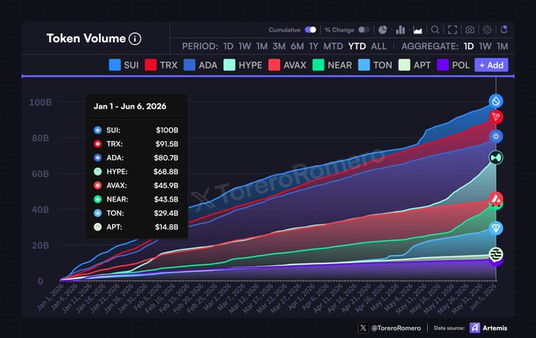This screenshot has height=338, width=536.
Task: Toggle SUI series in legend
Action: pos(124,65)
